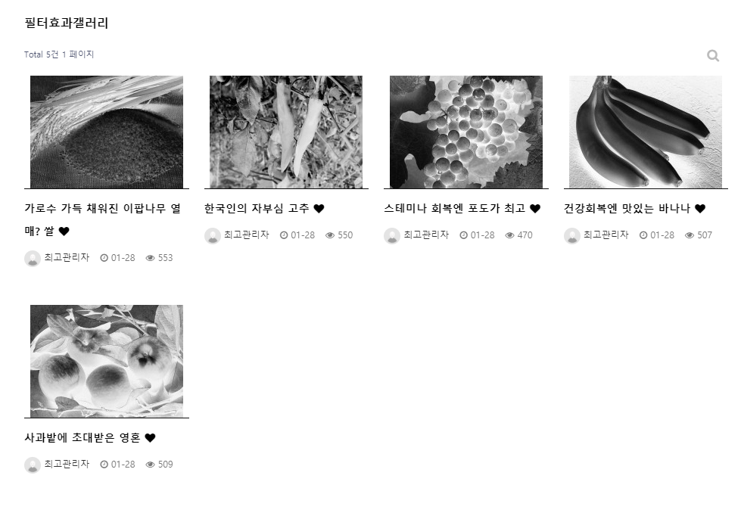Open post titled 스테미나 회복엔 포도가 최고
Image resolution: width=741 pixels, height=519 pixels.
(455, 209)
